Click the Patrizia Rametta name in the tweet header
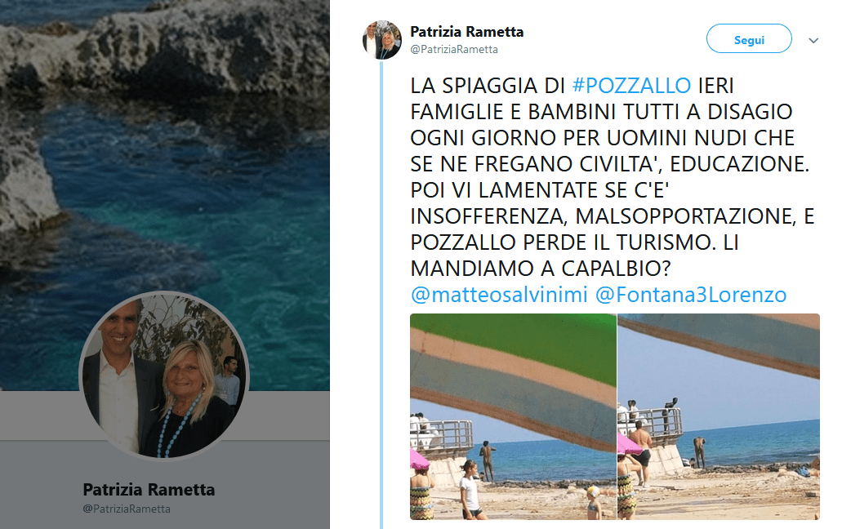This screenshot has height=529, width=851. coord(467,32)
